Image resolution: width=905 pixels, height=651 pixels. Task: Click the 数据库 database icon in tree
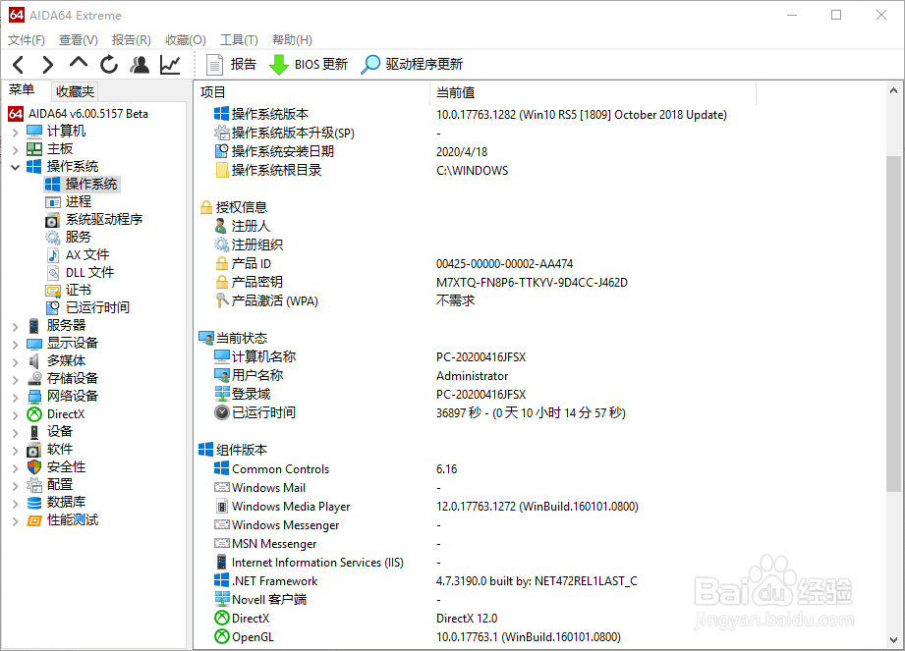(34, 503)
